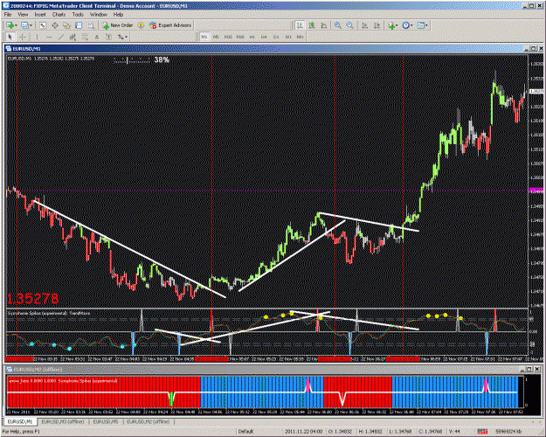Open the Indicators list icon
546x437 pixels.
click(x=391, y=25)
